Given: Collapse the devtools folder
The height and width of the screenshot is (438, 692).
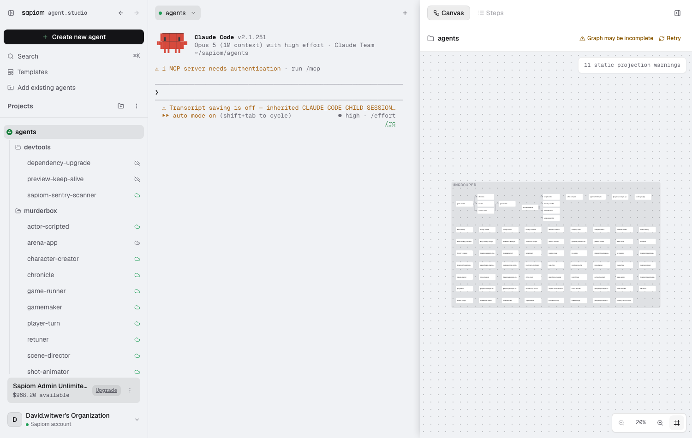Looking at the screenshot, I should 18,147.
